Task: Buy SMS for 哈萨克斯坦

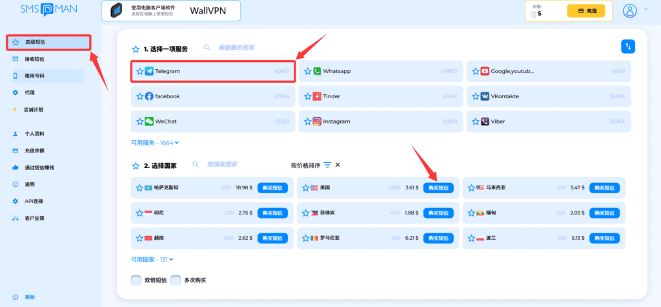Action: coord(273,188)
